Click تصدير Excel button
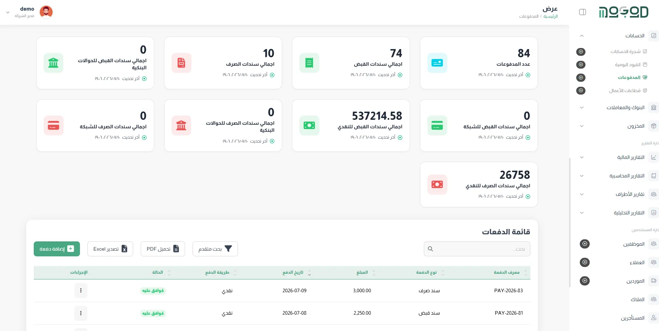The width and height of the screenshot is (659, 331). pyautogui.click(x=110, y=249)
